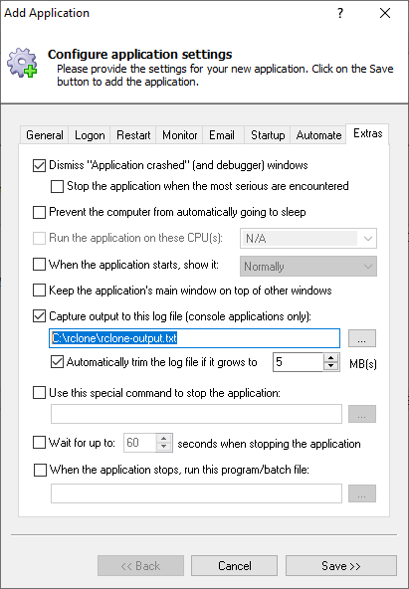Screen dimensions: 409x589
Task: Decrease the log trim size spinner
Action: click(330, 367)
